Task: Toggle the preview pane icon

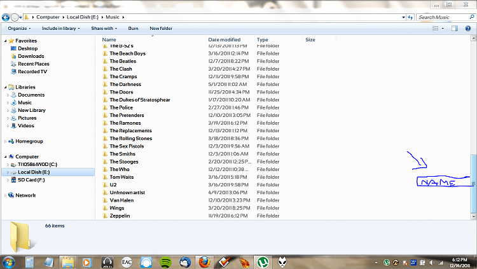Action: (x=455, y=29)
